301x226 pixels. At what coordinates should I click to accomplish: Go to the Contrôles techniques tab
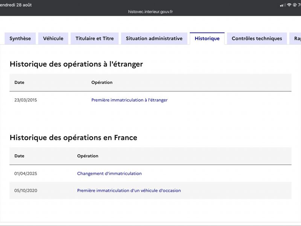tap(257, 38)
